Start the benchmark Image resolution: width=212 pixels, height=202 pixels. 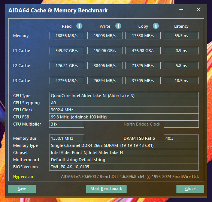coord(106,189)
